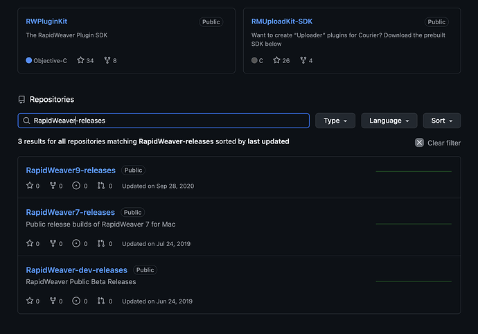Click the issues icon under RapidWeaver-dev-releases
This screenshot has width=478, height=334.
click(77, 301)
